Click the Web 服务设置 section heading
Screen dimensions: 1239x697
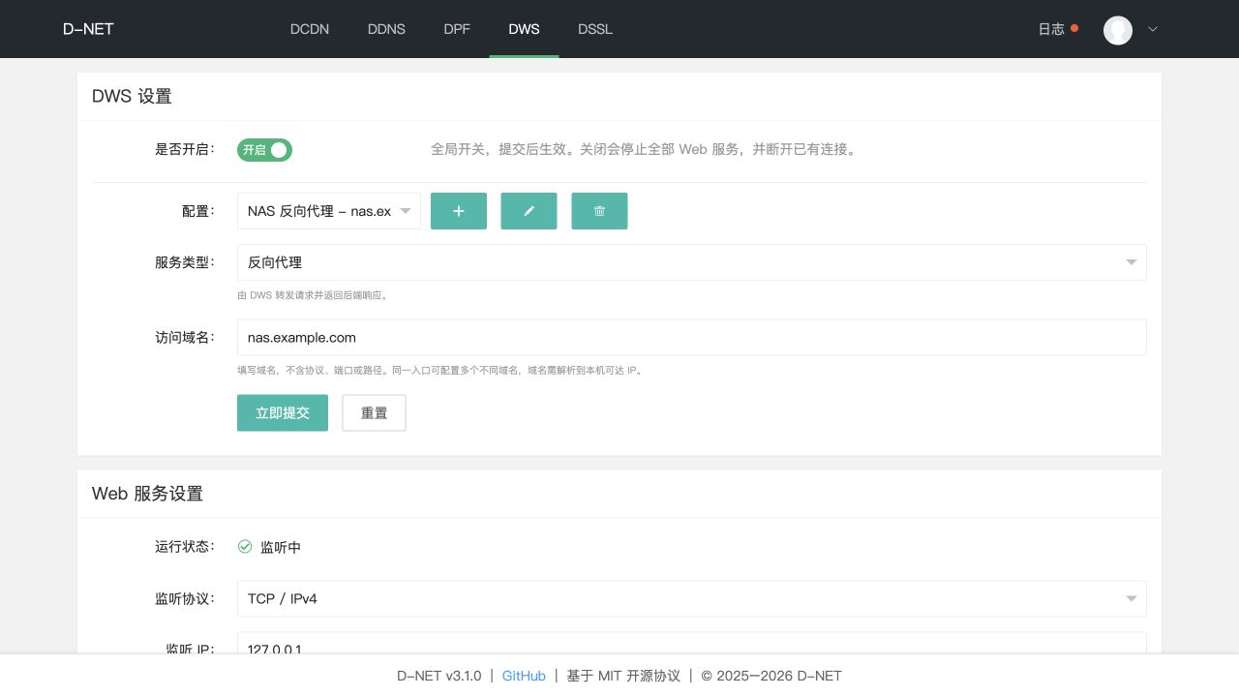tap(147, 494)
